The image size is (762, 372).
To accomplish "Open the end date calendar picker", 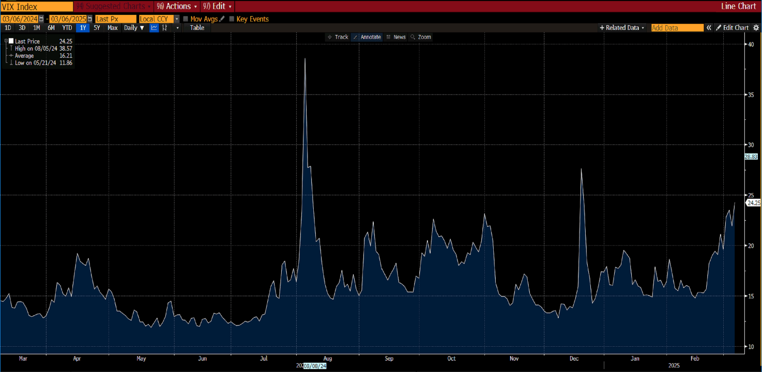I will 89,19.
